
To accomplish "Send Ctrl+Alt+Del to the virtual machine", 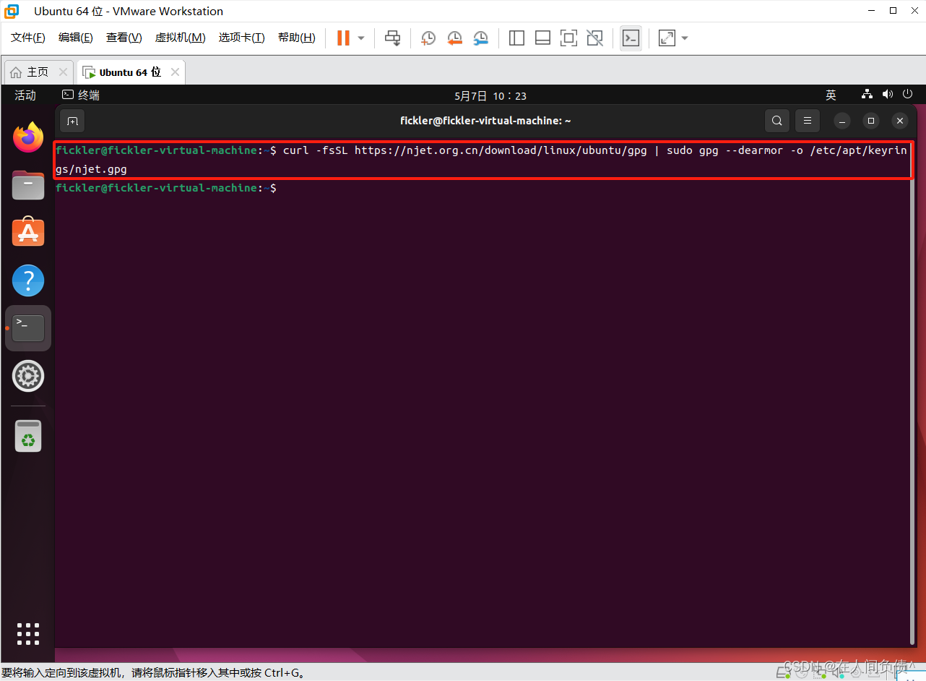I will pos(392,38).
